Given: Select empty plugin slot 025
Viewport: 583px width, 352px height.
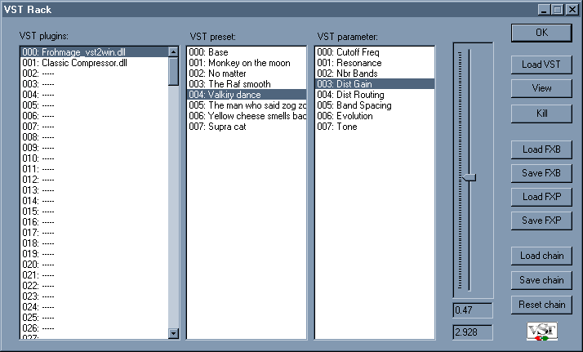Looking at the screenshot, I should [95, 318].
